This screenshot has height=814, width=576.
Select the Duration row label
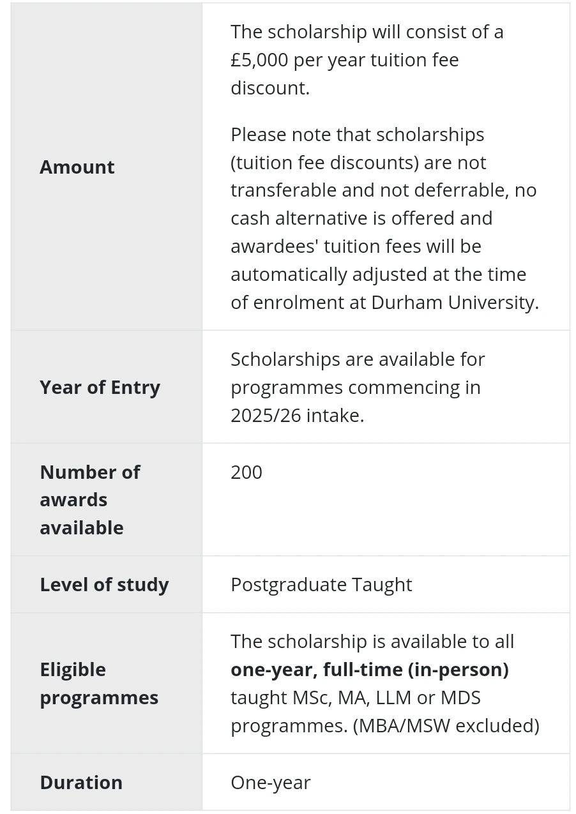click(81, 782)
